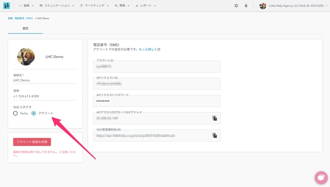The image size is (330, 187).
Task: Open the notifications bell icon
Action: pos(246,6)
